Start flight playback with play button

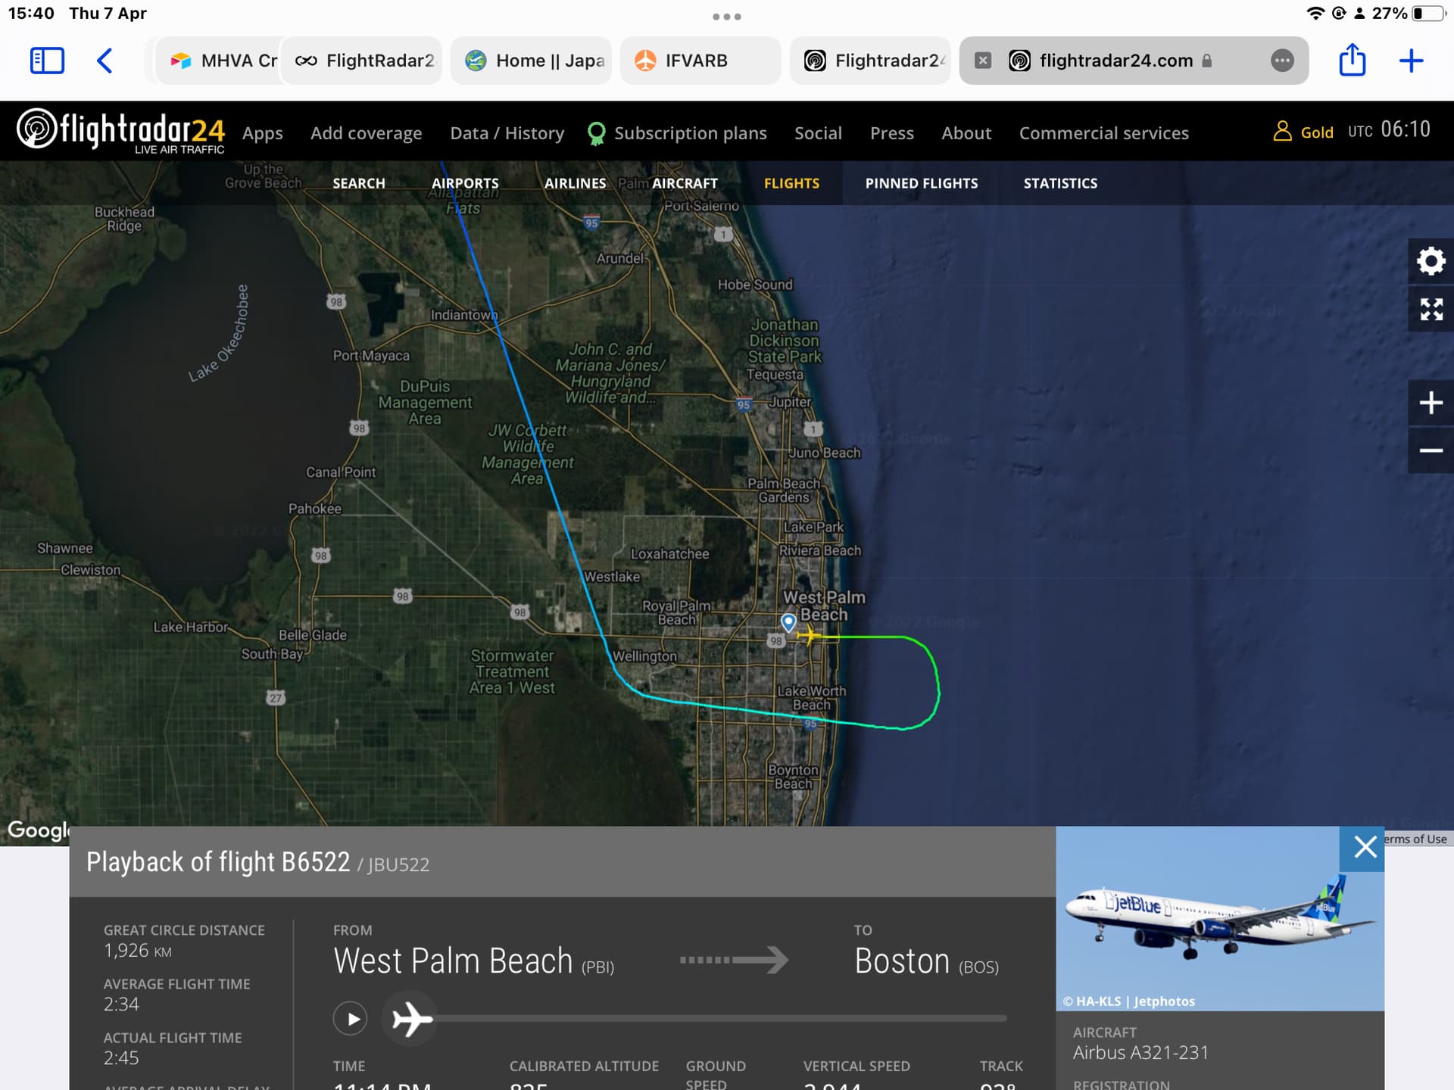(x=350, y=1019)
